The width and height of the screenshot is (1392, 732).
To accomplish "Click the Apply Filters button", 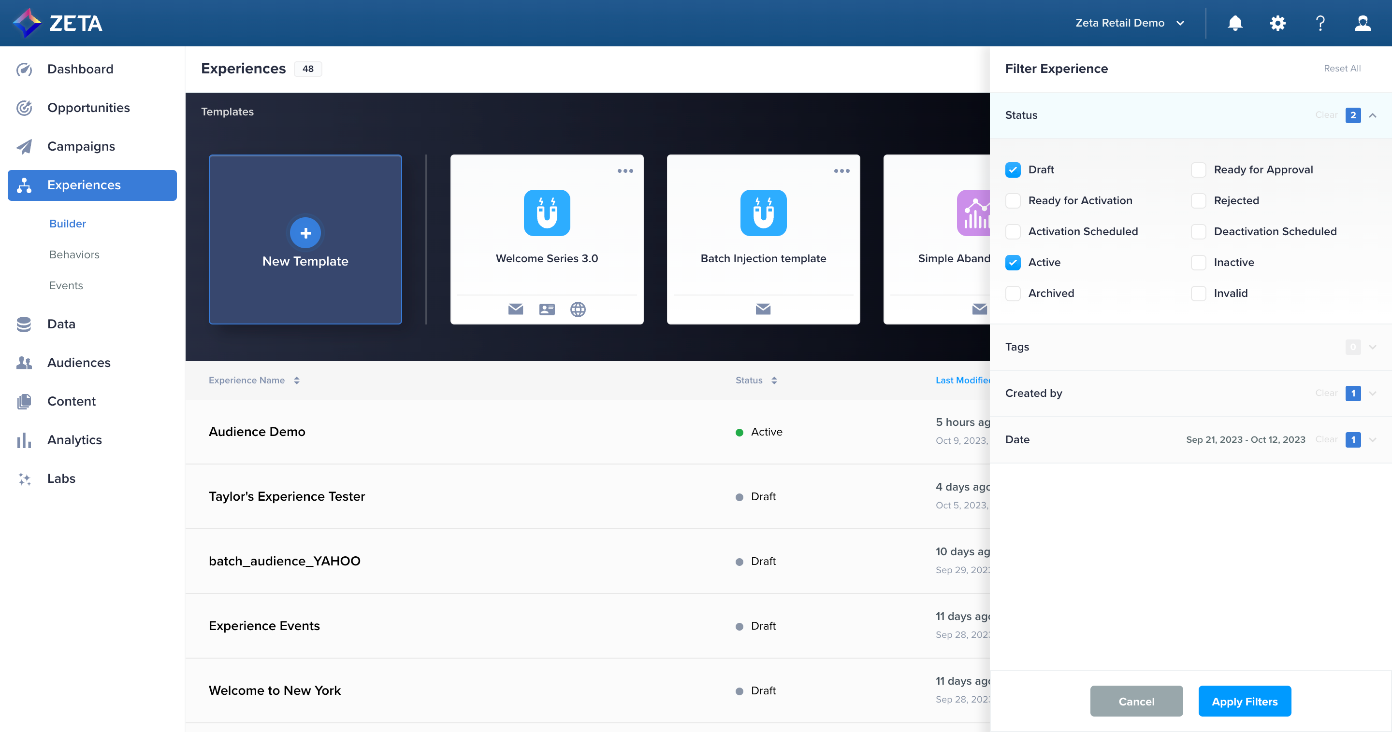I will (1244, 701).
